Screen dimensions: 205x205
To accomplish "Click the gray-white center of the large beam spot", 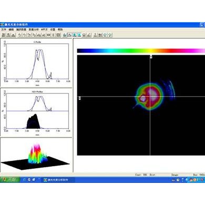I will [153, 95].
